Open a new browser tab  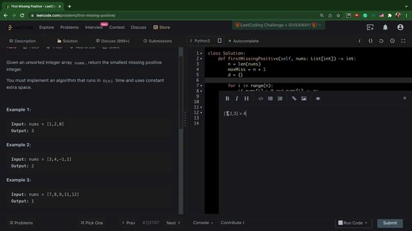[70, 6]
